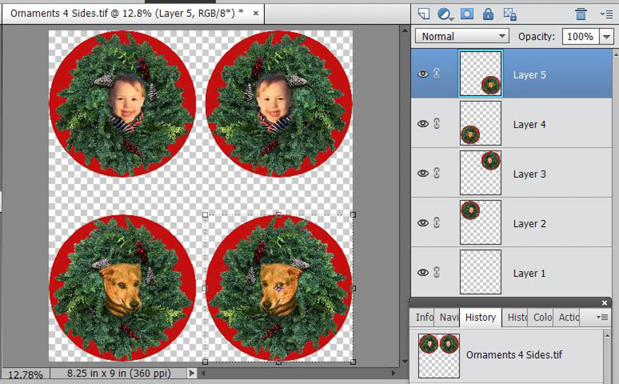Image resolution: width=619 pixels, height=384 pixels.
Task: Select the Layer 2 thumbnail
Action: (x=480, y=222)
